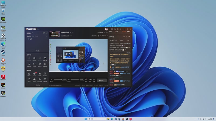This screenshot has height=121, width=216.
Task: Open the gear icon in 弹幕助手 header
Action: (x=127, y=37)
